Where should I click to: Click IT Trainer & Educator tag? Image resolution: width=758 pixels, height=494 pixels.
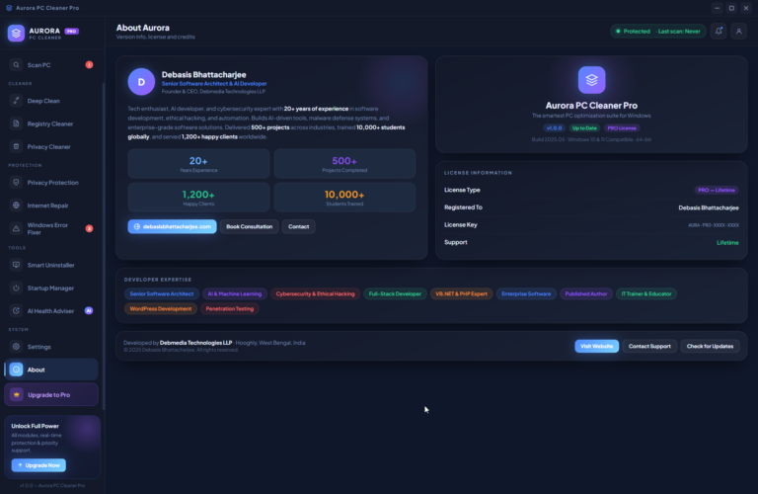pyautogui.click(x=646, y=293)
